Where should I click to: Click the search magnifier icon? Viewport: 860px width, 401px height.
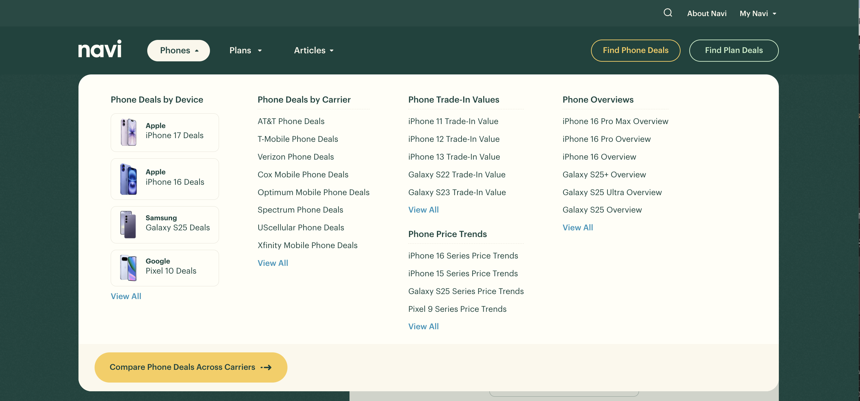coord(667,13)
